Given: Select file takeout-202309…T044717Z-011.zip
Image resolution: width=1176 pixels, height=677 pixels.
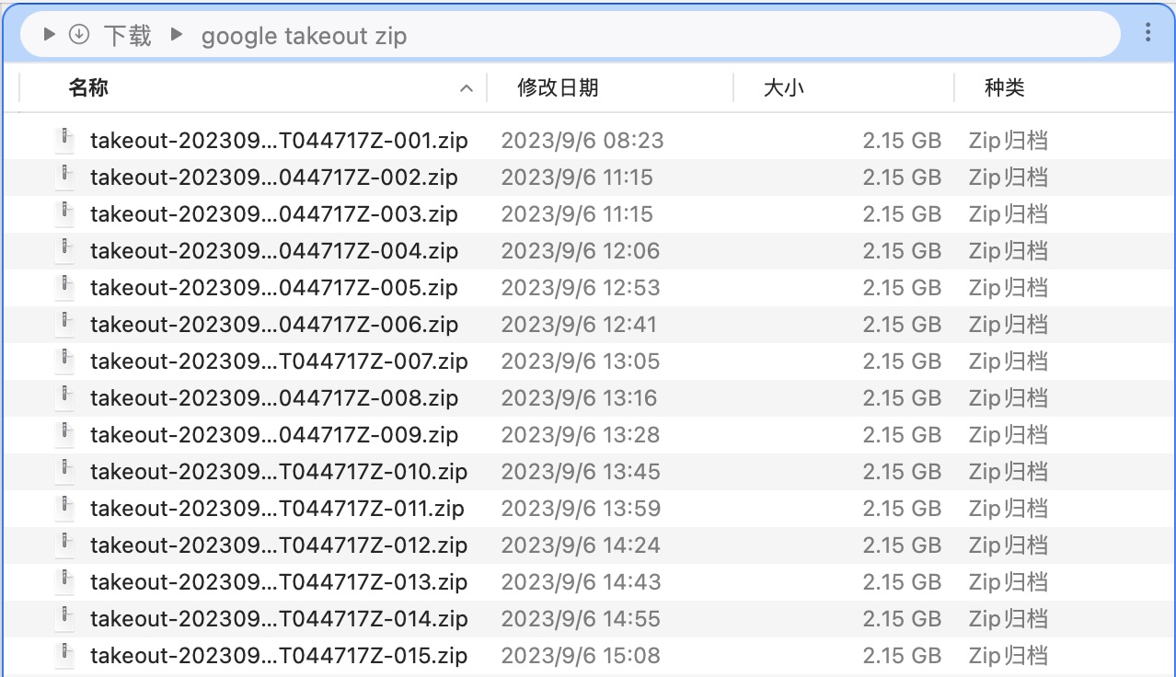Looking at the screenshot, I should click(277, 509).
